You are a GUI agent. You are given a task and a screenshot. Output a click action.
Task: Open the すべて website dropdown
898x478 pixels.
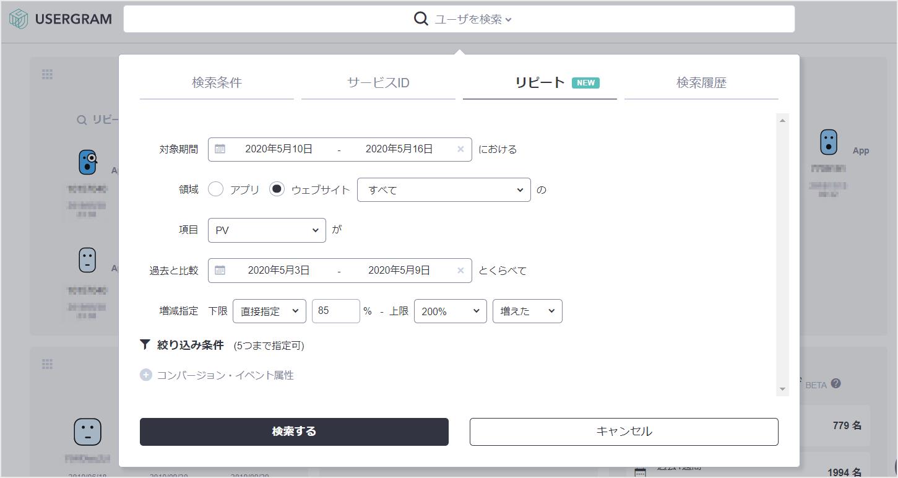pyautogui.click(x=444, y=190)
